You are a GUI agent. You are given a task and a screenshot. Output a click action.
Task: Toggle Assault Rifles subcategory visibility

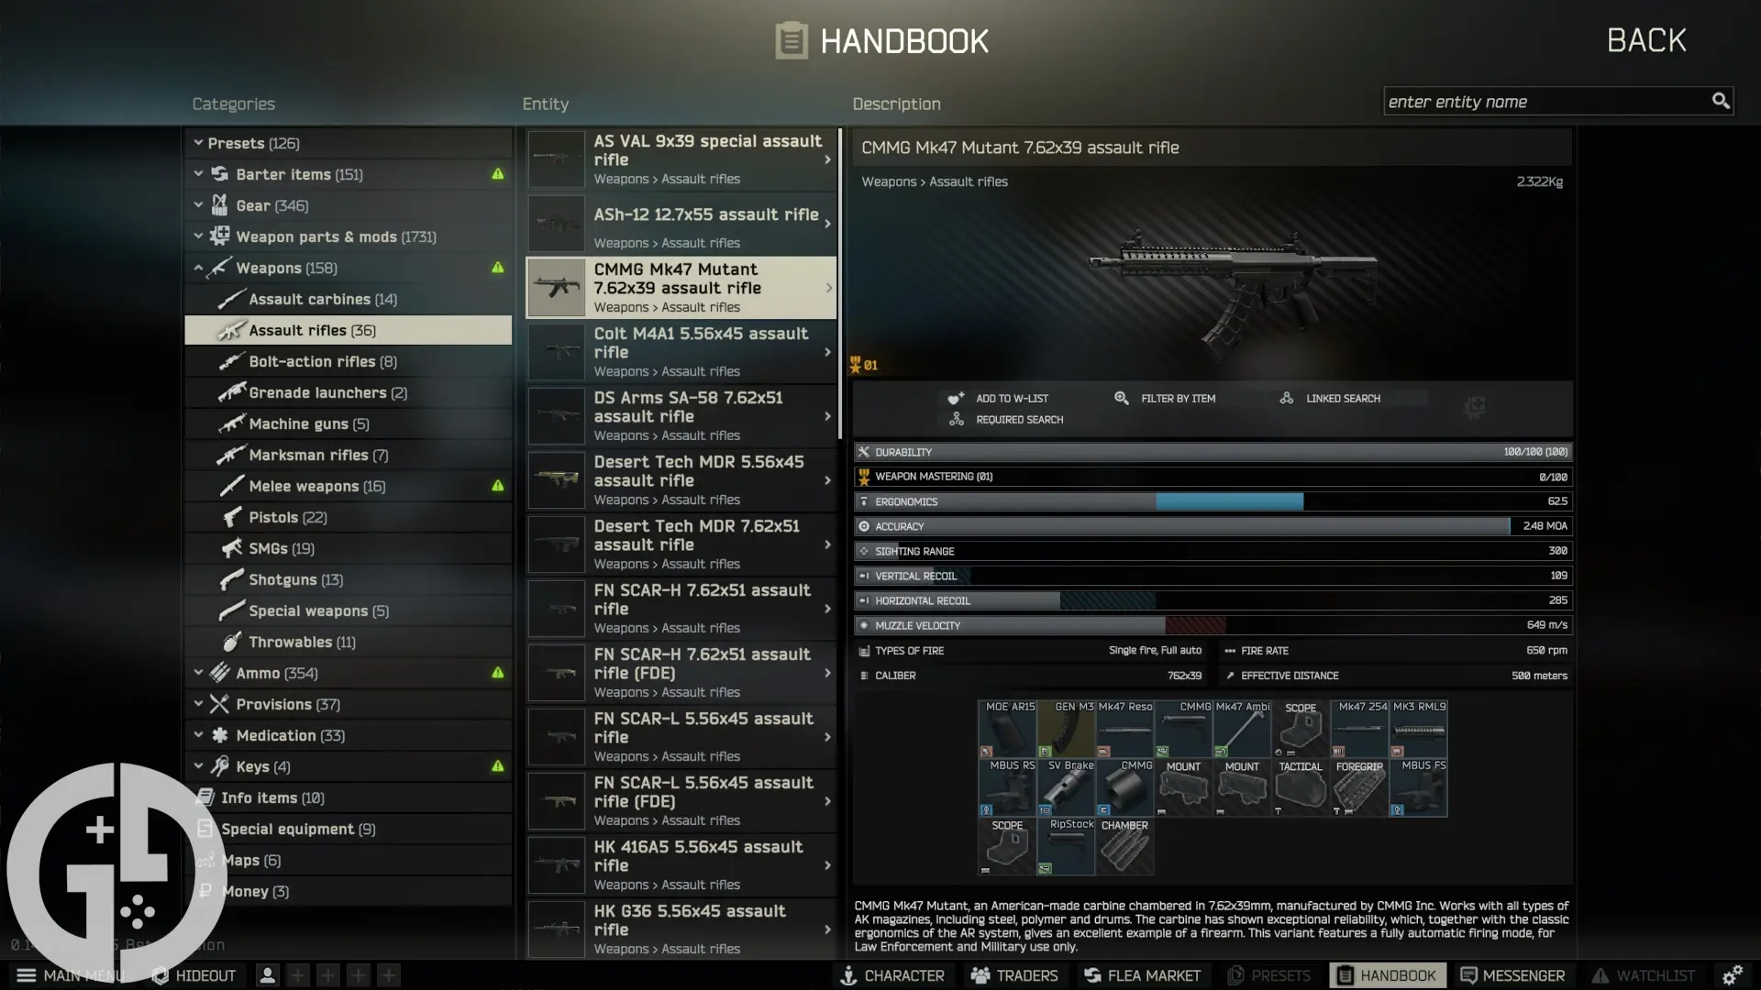point(311,330)
